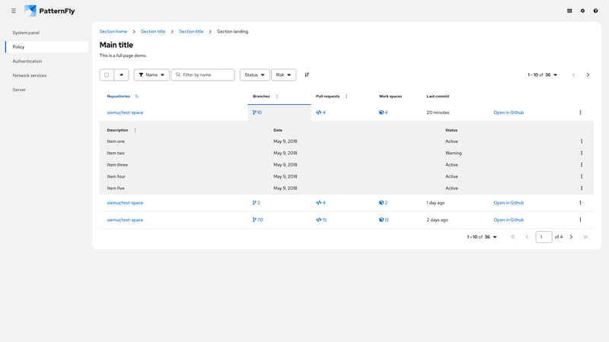Open the help question mark icon
This screenshot has height=342, width=609.
595,11
